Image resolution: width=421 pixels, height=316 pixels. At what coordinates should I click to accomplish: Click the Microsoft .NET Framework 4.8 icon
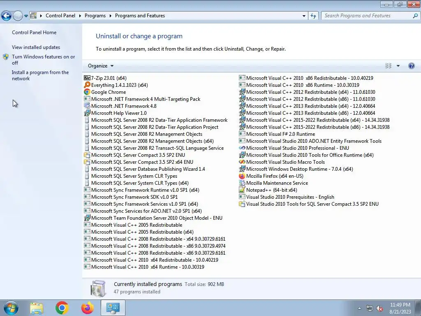[87, 106]
